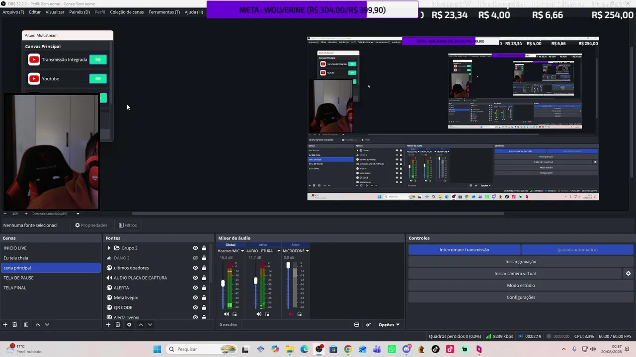
Task: Click Interromper transmissão button
Action: [465, 250]
